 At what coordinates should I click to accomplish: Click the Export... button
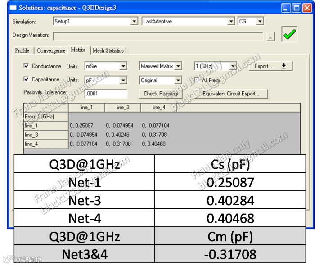coord(270,66)
